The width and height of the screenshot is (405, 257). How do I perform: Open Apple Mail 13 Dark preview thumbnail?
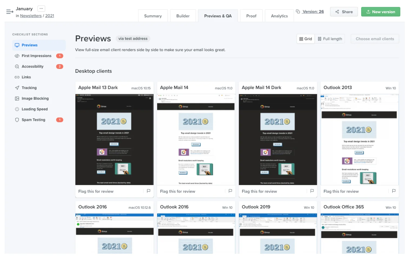pos(114,140)
